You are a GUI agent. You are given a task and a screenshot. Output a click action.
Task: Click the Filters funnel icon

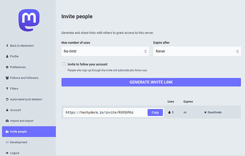[x=7, y=88]
